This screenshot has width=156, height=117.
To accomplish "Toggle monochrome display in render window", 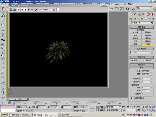I will (x=32, y=10).
